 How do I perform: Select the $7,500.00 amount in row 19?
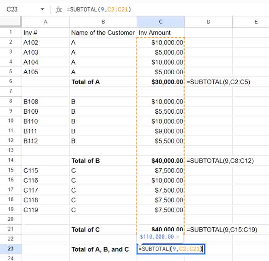pos(161,210)
